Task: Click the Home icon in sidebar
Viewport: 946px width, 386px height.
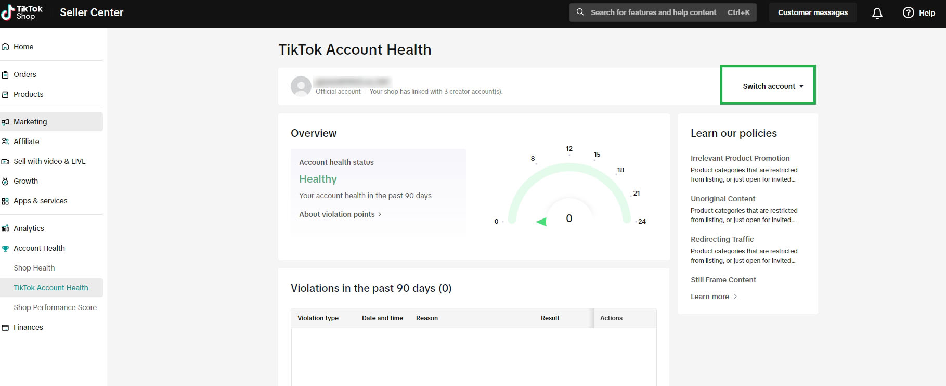Action: coord(6,47)
